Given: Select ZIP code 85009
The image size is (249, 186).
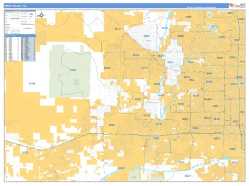Looking at the screenshot, I should (x=232, y=149).
